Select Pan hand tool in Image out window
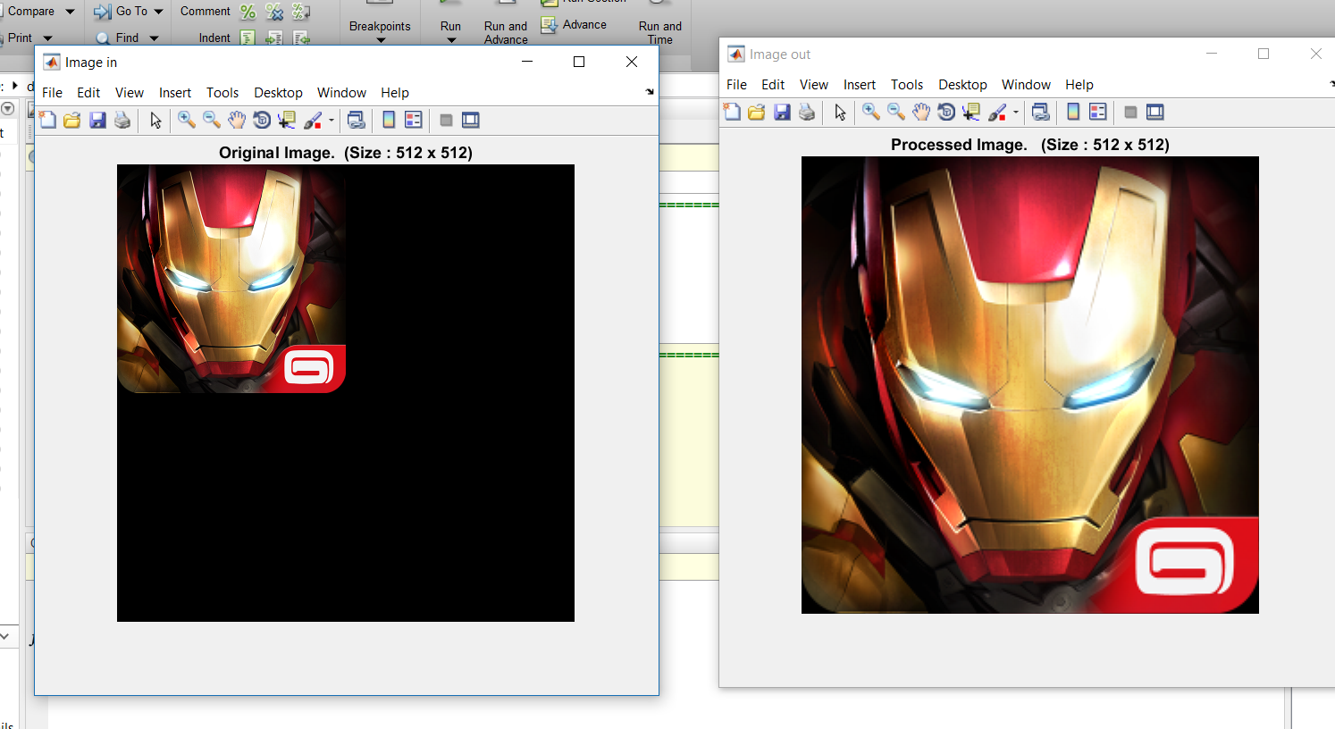 (921, 112)
